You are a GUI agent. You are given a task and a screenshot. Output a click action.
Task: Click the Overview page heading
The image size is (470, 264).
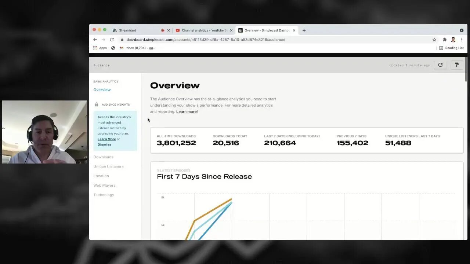point(175,85)
